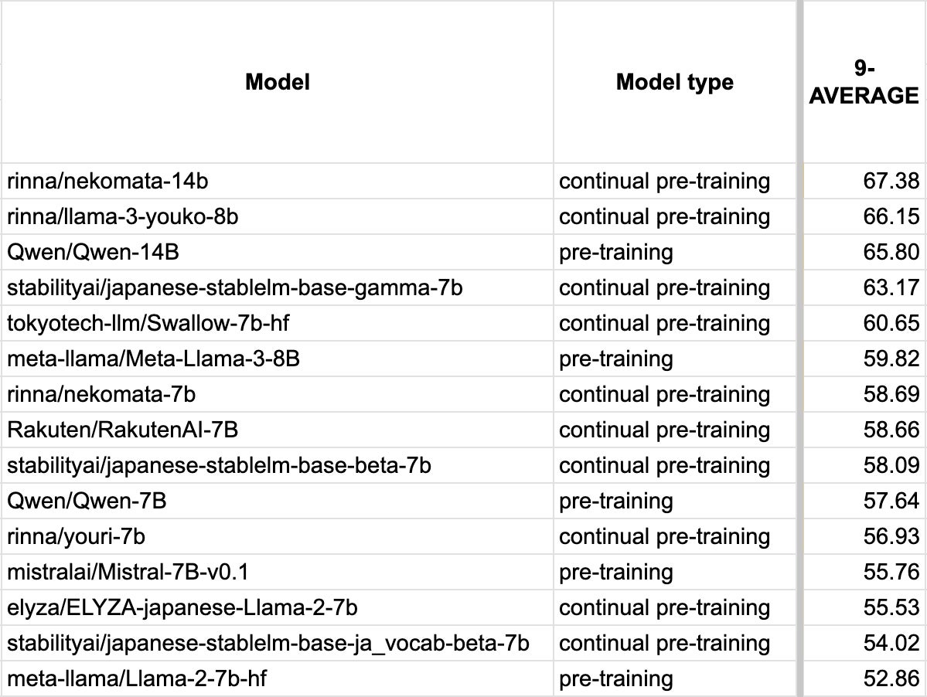
Task: Select the Rakuten/RakutenAI-7B cell
Action: point(128,430)
